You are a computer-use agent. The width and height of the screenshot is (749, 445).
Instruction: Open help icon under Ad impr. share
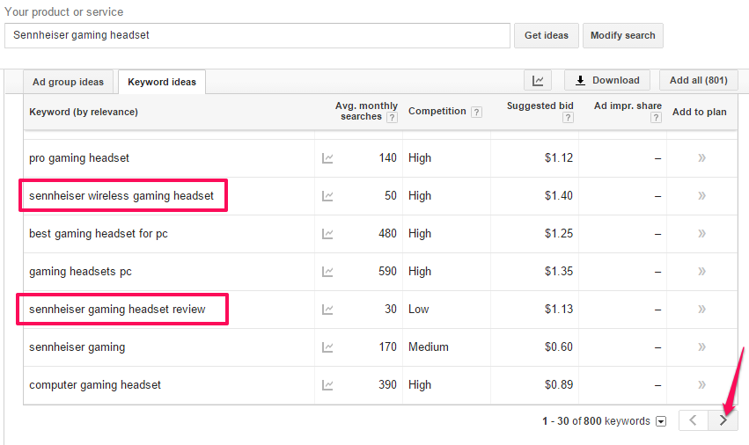click(656, 118)
